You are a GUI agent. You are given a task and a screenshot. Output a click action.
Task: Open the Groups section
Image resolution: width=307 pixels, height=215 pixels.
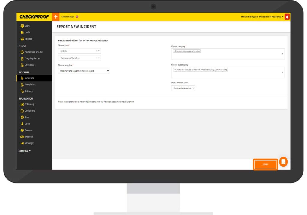[x=28, y=130]
